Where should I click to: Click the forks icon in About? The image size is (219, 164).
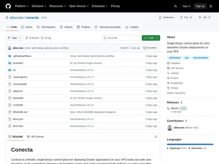168,88
